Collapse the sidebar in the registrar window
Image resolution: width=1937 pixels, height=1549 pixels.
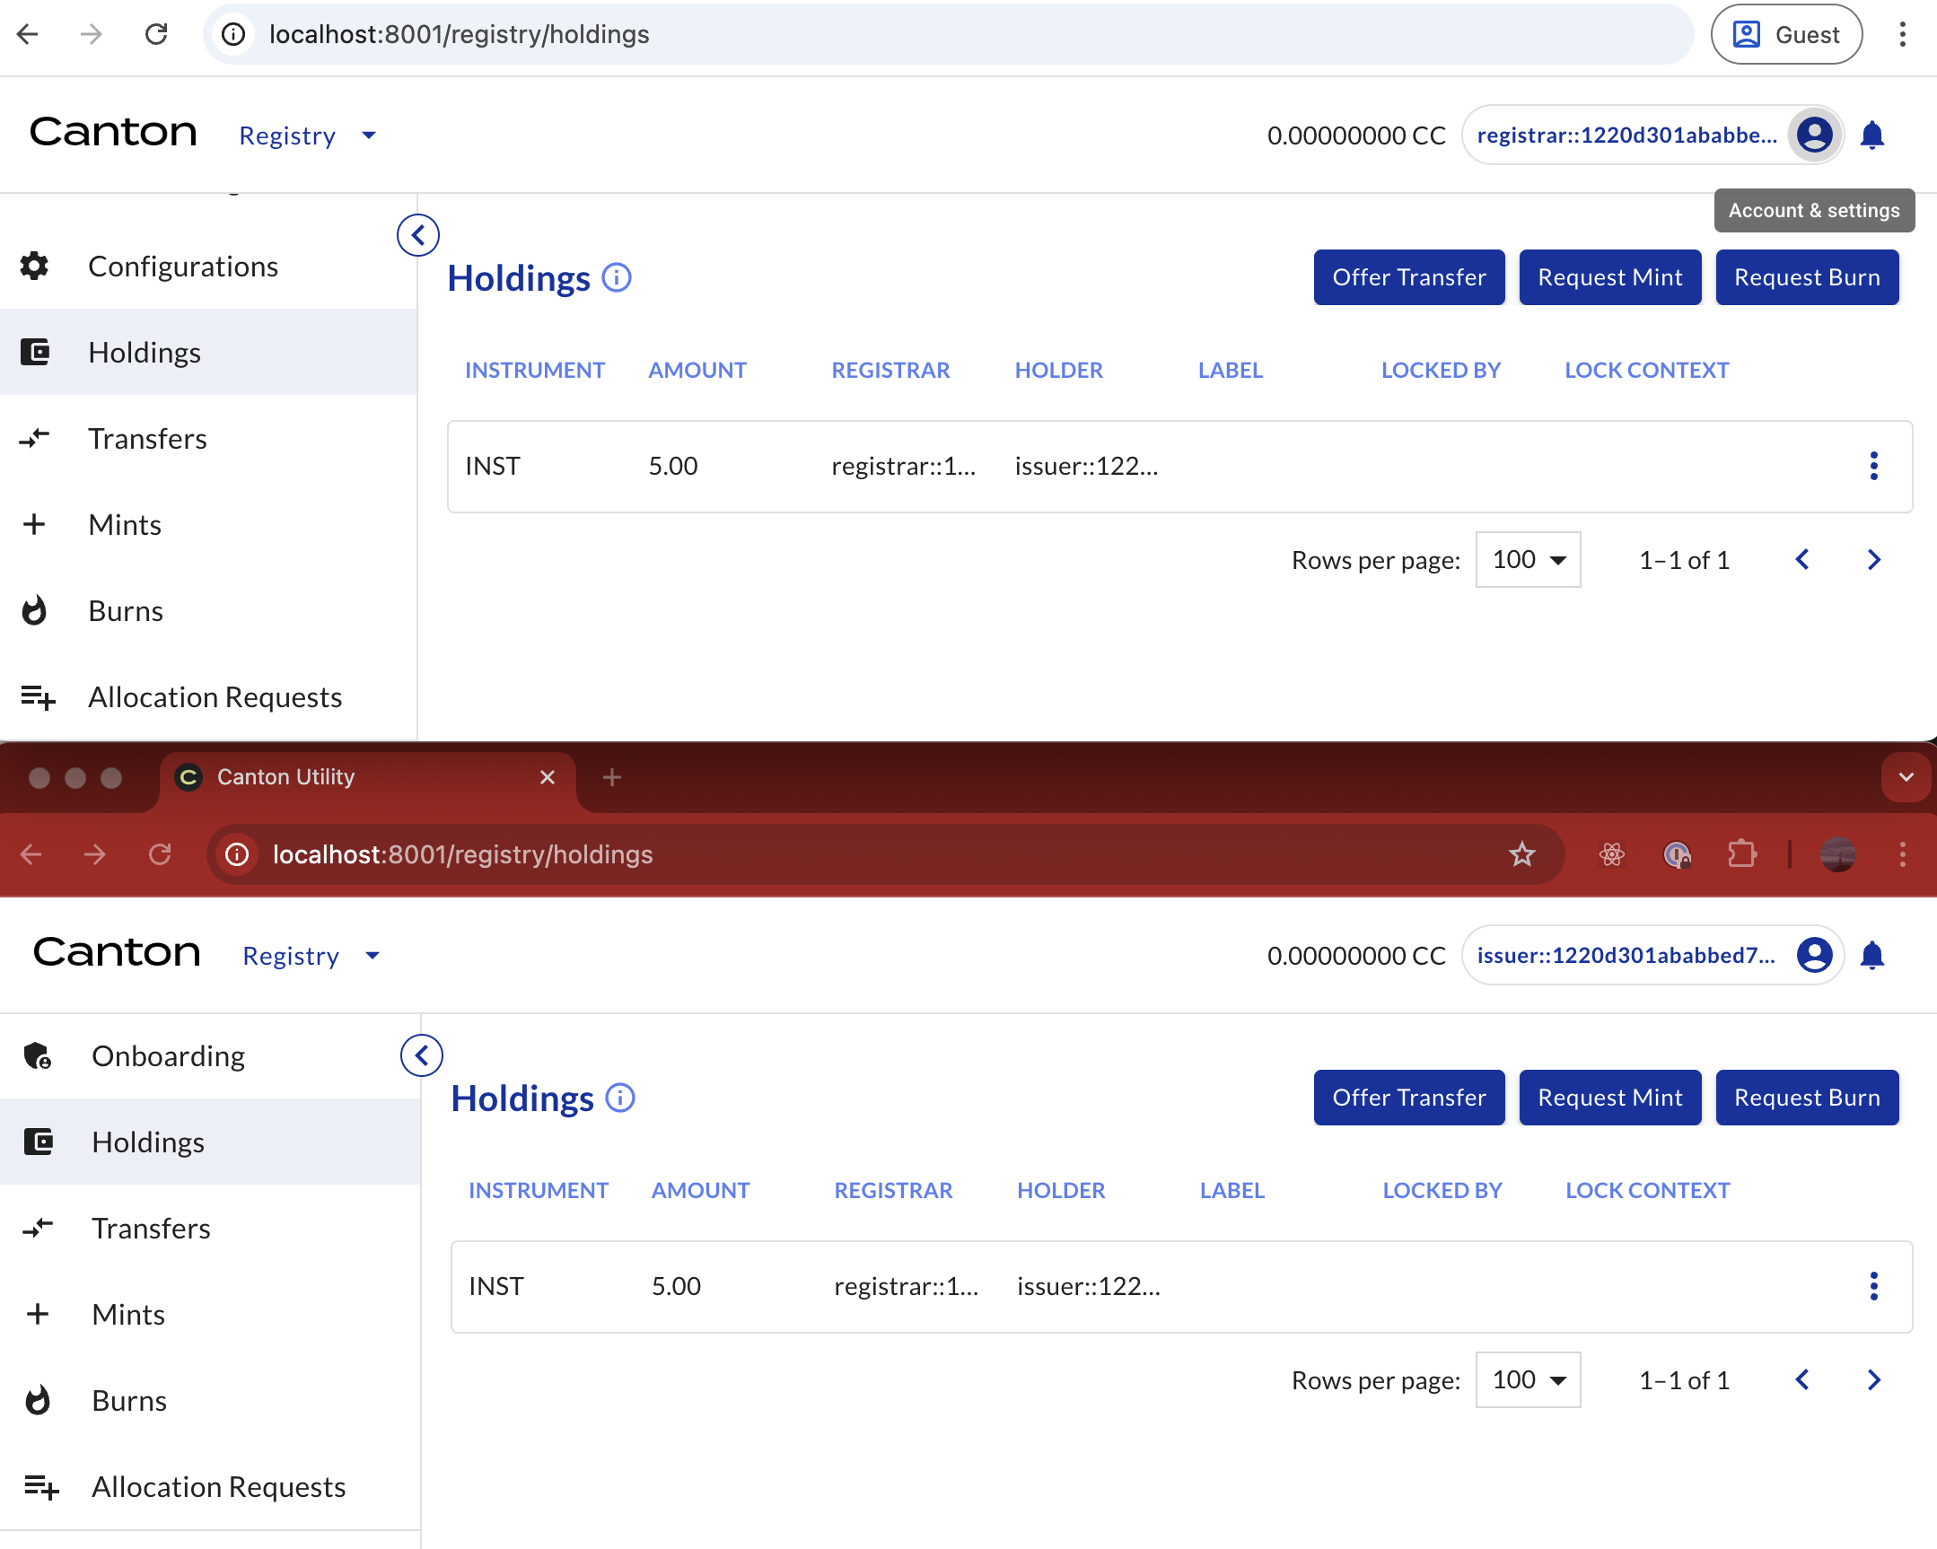coord(417,234)
